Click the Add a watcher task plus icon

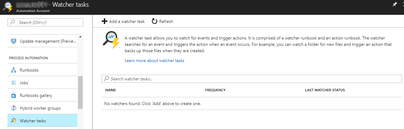tap(104, 21)
